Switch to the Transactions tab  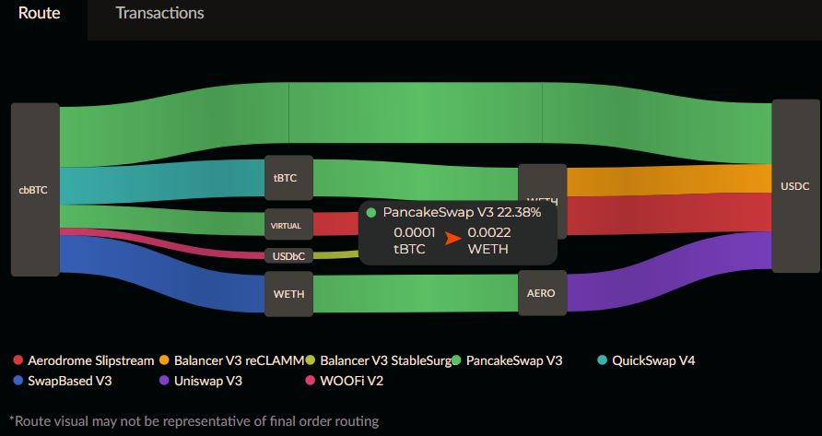(x=159, y=14)
